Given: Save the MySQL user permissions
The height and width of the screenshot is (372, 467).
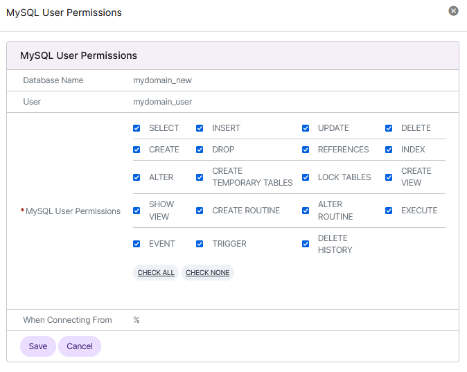Looking at the screenshot, I should click(38, 346).
